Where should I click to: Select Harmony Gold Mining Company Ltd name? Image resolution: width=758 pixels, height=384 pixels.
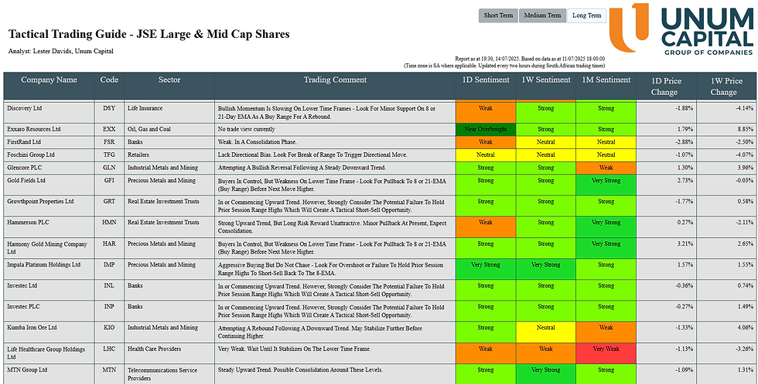pos(47,248)
